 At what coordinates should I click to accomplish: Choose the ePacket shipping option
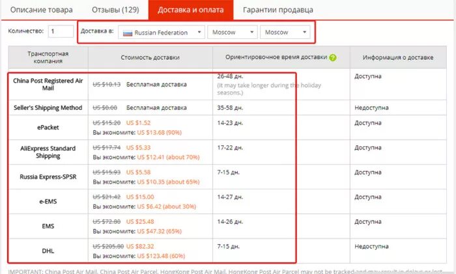(48, 128)
